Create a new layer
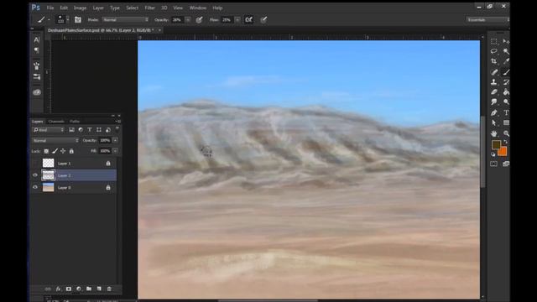Image resolution: width=537 pixels, height=302 pixels. 99,289
